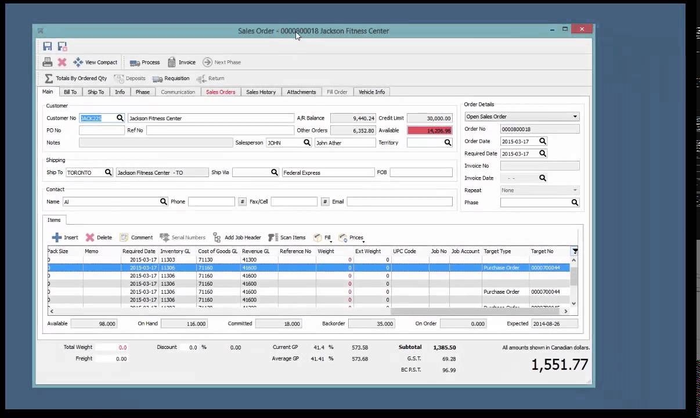Click the Save and Close icon
The height and width of the screenshot is (418, 700).
(x=62, y=46)
